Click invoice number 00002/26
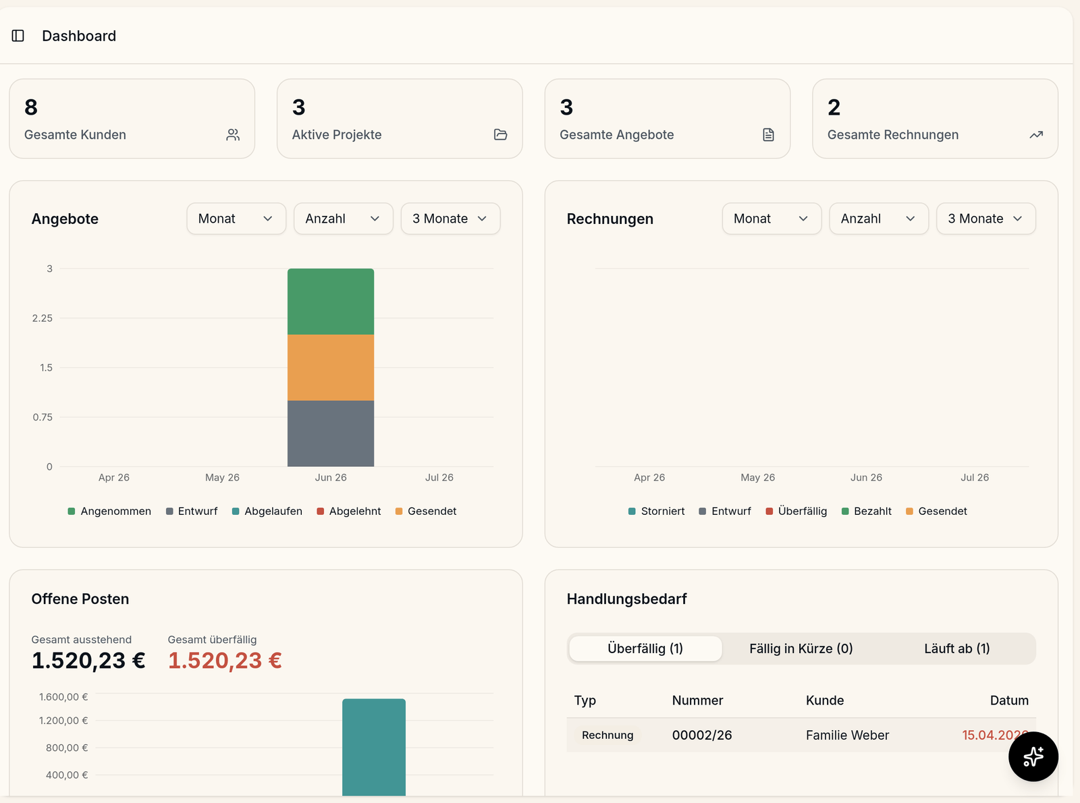Screen dimensions: 1080x803 (x=702, y=736)
